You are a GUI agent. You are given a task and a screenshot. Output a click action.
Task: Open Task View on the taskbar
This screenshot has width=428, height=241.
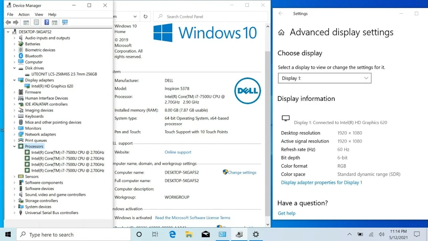coord(155,234)
